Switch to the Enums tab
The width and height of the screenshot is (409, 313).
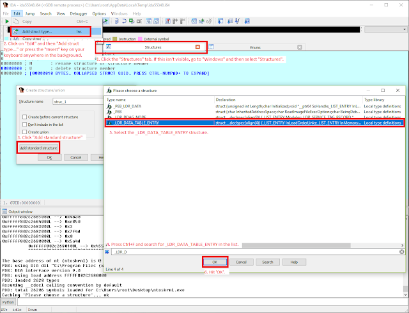point(256,47)
